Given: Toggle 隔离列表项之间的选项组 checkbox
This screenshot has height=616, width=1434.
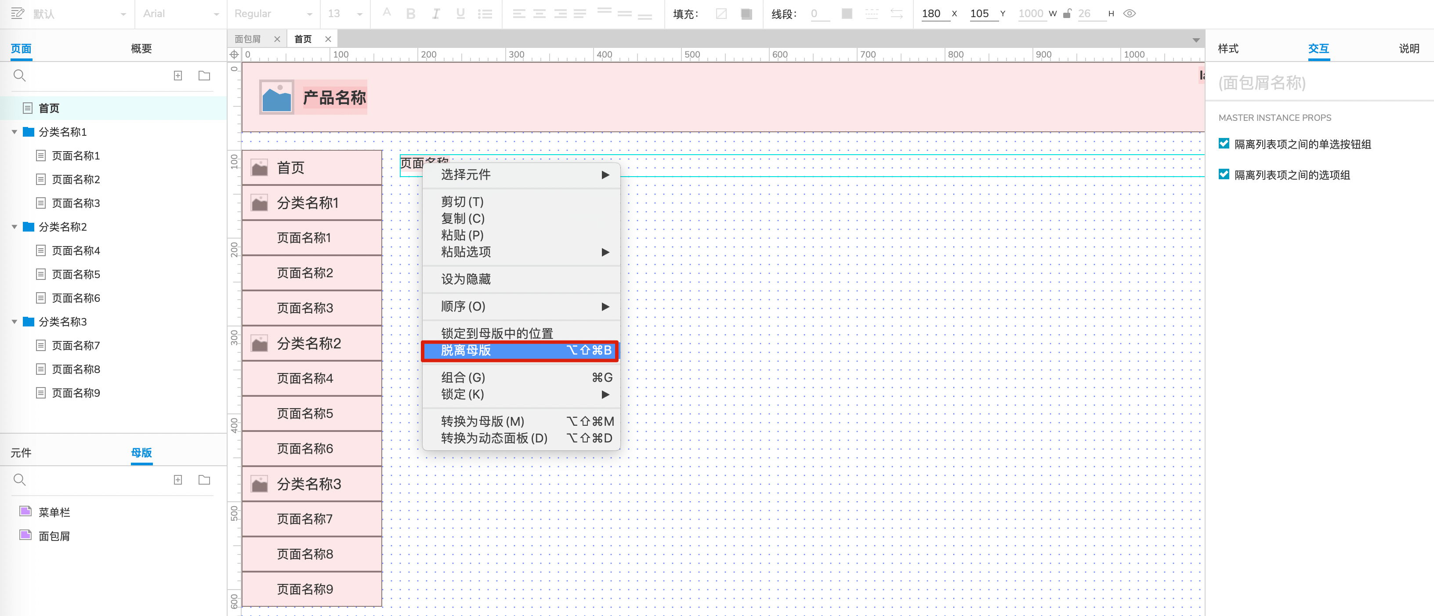Looking at the screenshot, I should coord(1224,174).
